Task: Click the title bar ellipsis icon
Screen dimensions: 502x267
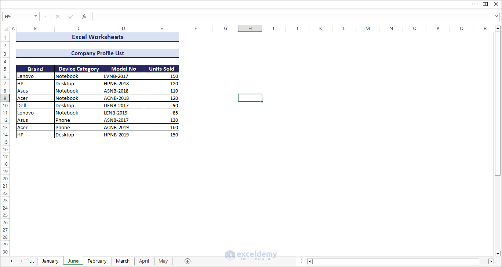Action: (475, 4)
